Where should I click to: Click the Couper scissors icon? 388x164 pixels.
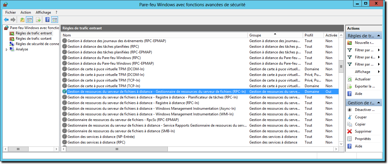pos(350,117)
